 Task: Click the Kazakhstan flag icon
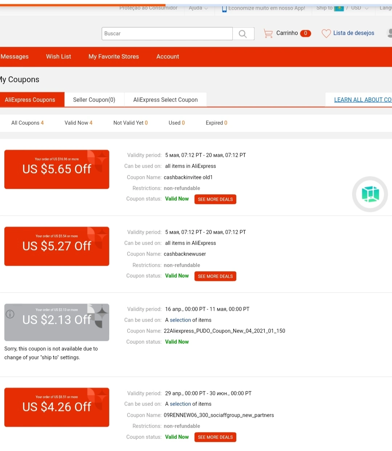pyautogui.click(x=339, y=8)
